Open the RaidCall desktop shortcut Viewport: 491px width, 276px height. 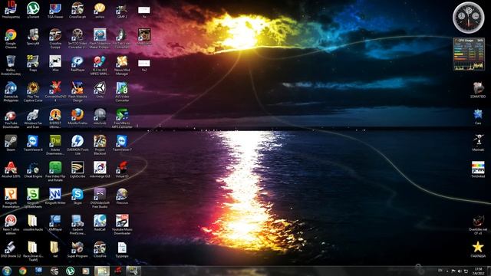[100, 222]
